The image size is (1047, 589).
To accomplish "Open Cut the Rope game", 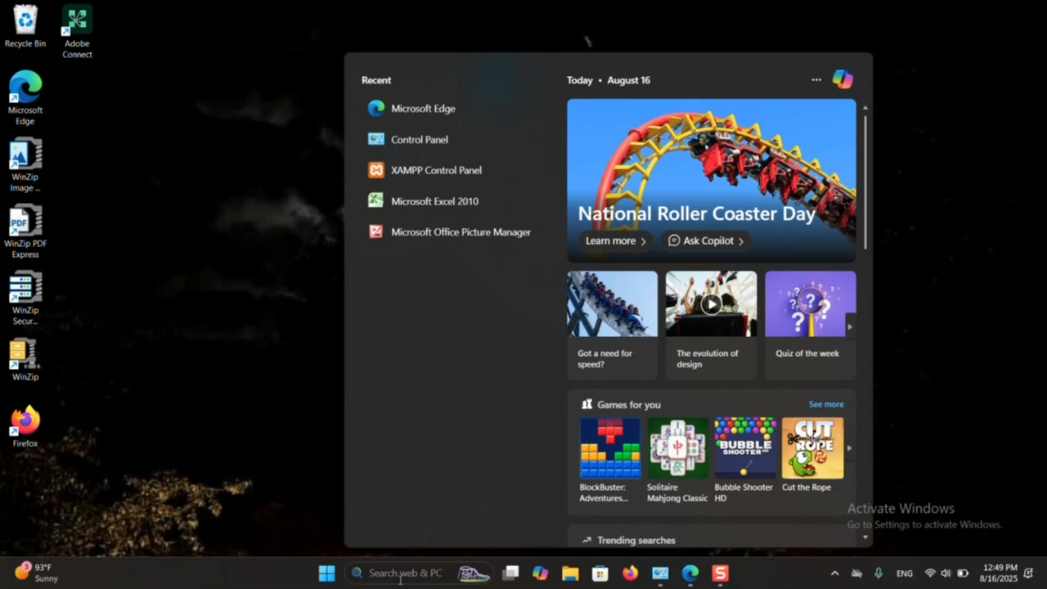I will [x=812, y=456].
